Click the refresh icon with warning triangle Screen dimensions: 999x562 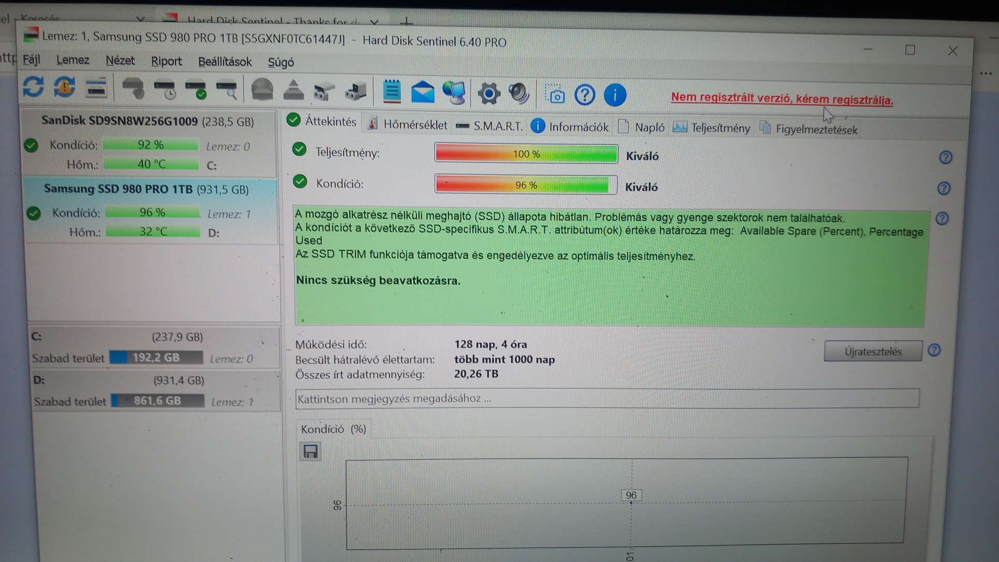pos(65,87)
